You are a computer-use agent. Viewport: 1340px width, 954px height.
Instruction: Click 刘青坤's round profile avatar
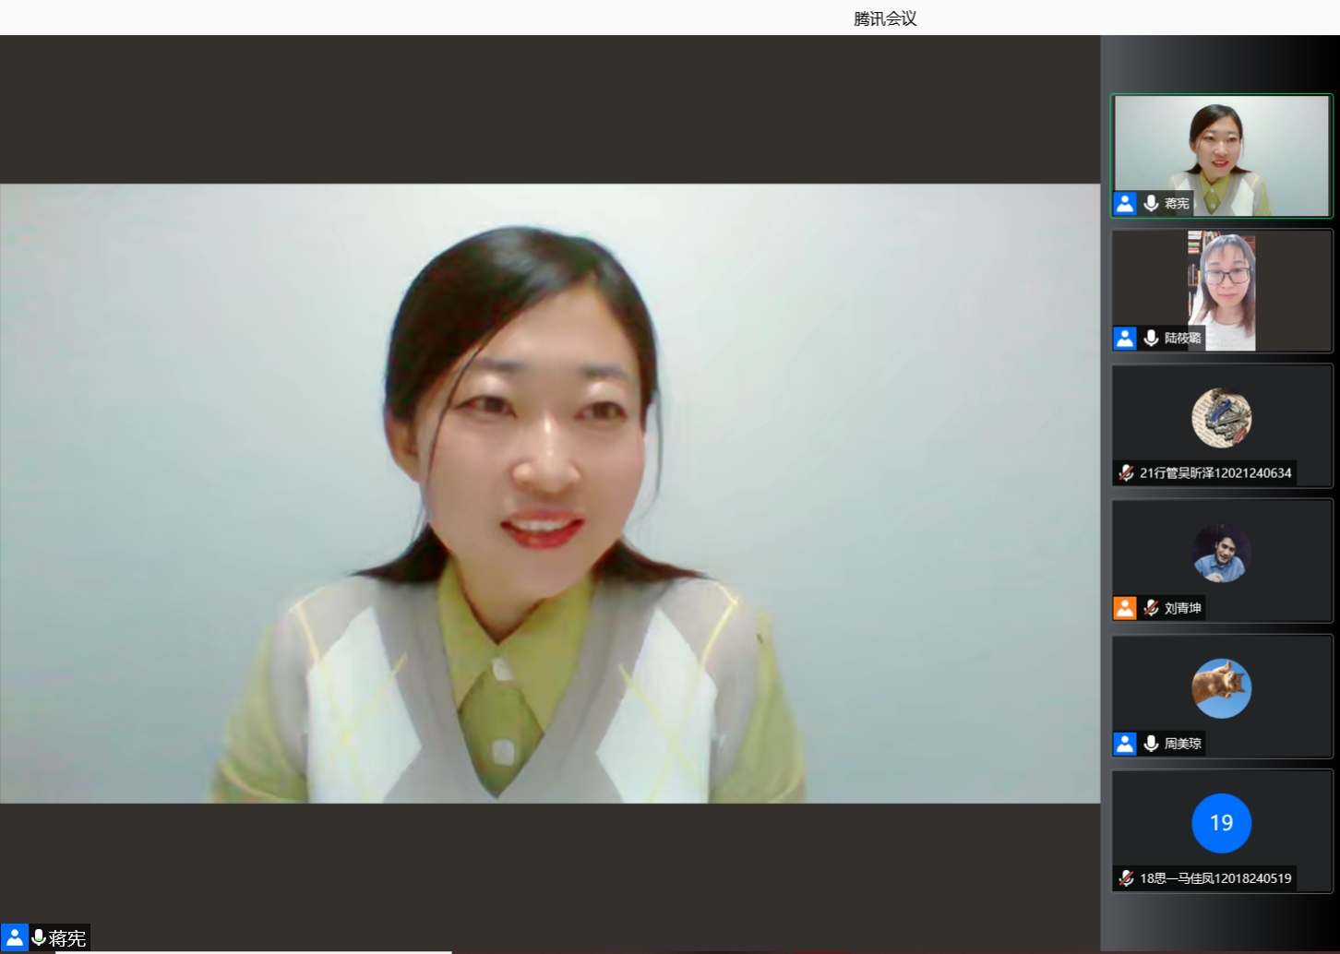tap(1221, 553)
